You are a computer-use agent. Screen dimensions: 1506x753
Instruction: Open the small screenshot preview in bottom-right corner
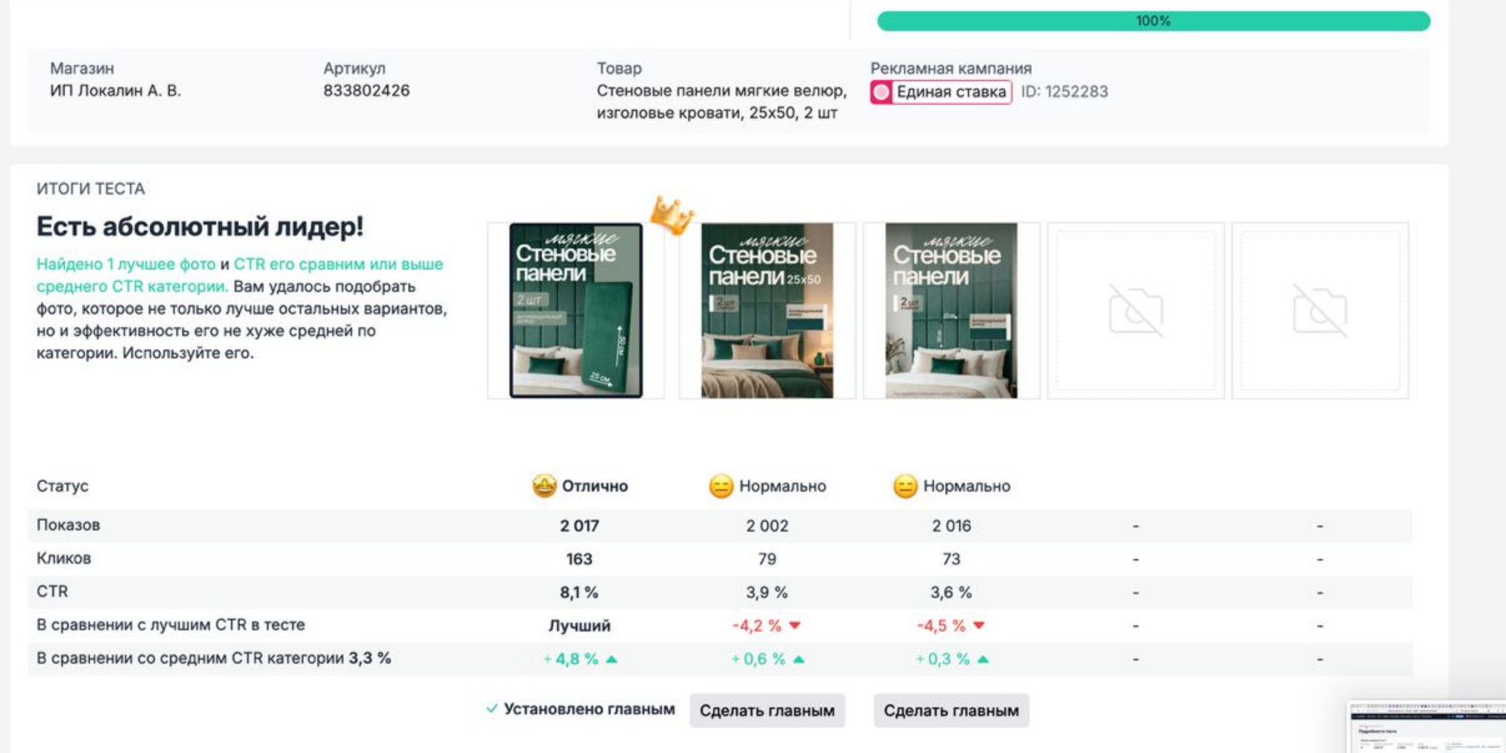[1426, 727]
